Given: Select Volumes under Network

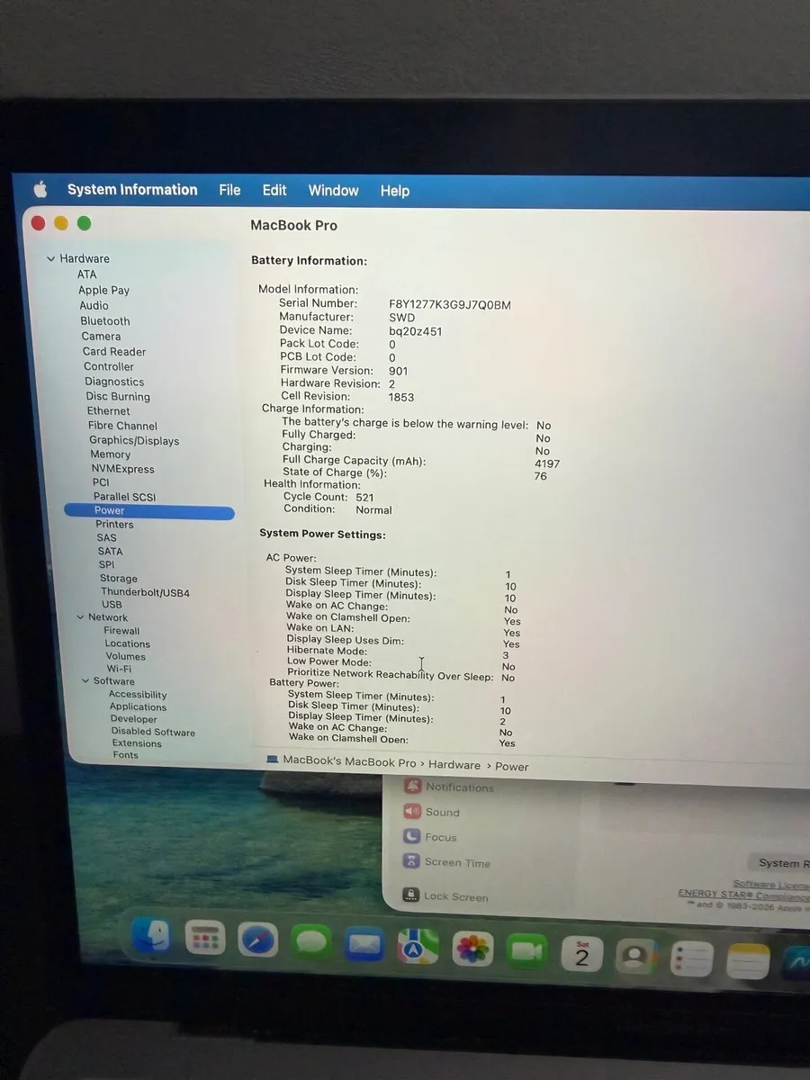Looking at the screenshot, I should [x=125, y=656].
